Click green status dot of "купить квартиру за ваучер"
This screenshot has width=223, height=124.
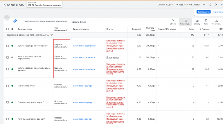12,103
